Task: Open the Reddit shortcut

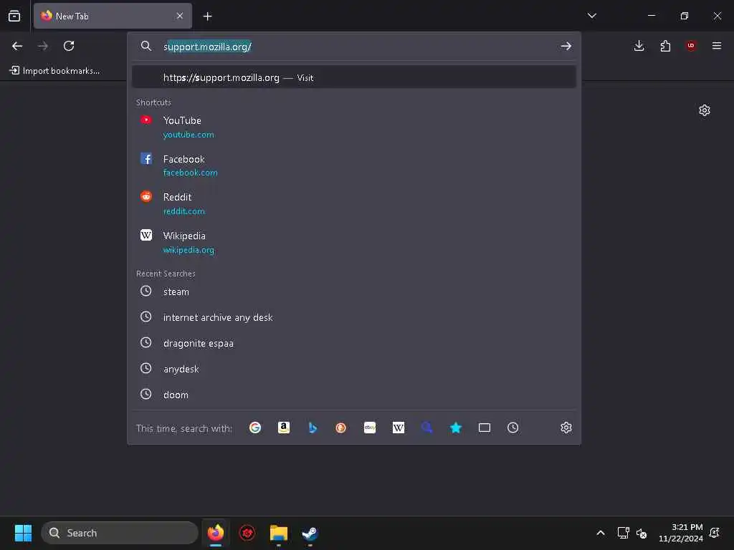Action: [x=354, y=204]
